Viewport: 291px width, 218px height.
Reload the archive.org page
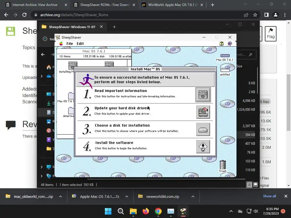click(24, 15)
